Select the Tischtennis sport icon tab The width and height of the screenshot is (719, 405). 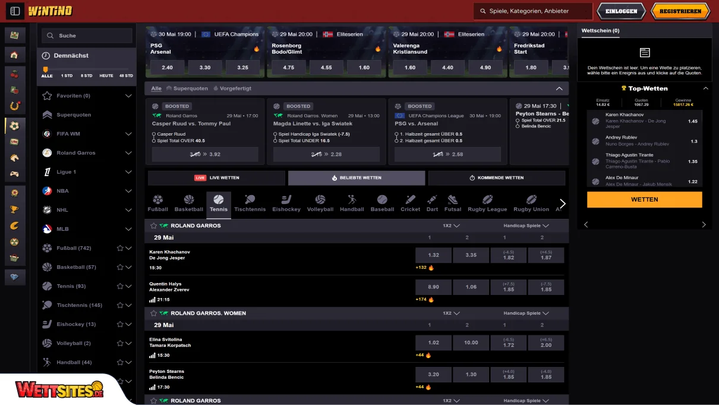[x=250, y=204]
